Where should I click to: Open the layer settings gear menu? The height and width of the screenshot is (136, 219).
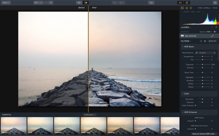pyautogui.click(x=215, y=32)
